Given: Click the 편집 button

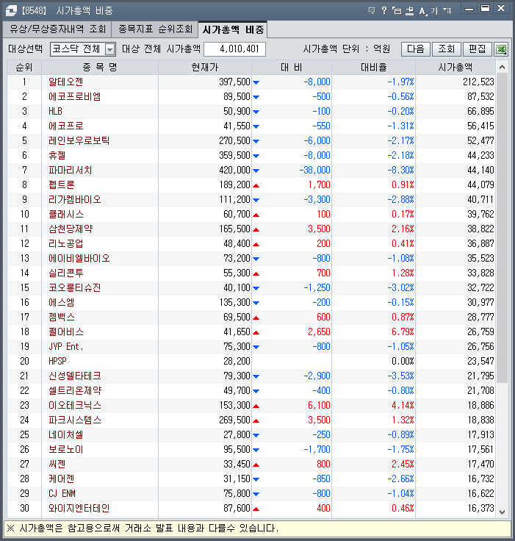Looking at the screenshot, I should 477,49.
